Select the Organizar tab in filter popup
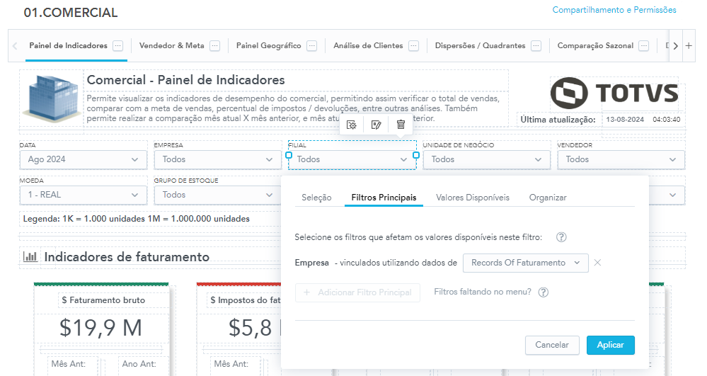This screenshot has height=376, width=707. (x=547, y=198)
